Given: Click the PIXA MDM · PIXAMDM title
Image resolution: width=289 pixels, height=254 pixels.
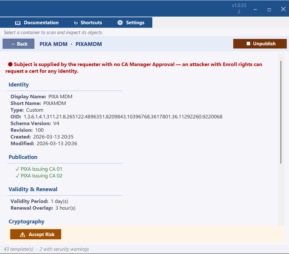Looking at the screenshot, I should 71,44.
